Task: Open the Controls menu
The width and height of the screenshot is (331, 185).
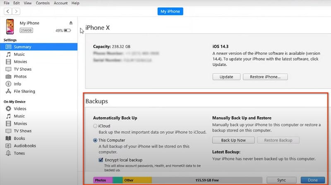Action: click(x=43, y=3)
